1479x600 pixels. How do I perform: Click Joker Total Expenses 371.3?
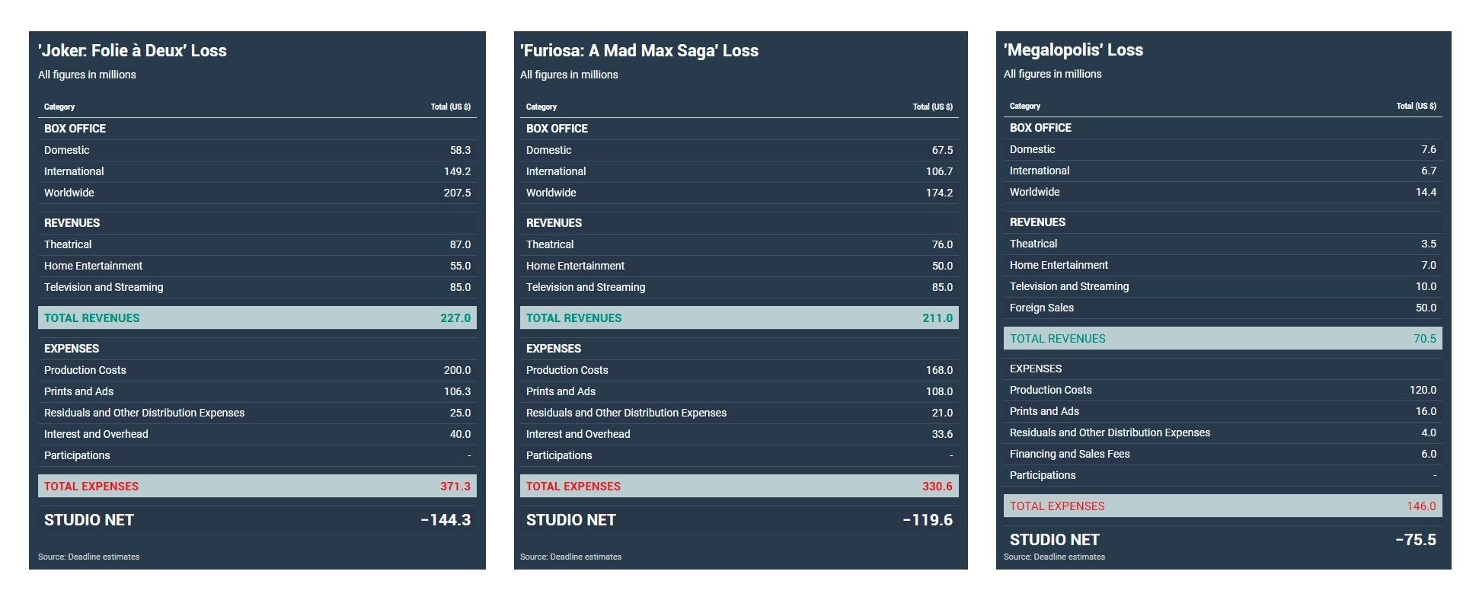point(455,487)
